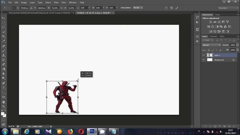Screen dimensions: 240x135
Task: Select the Ellipse shape tool
Action: (x=3, y=97)
